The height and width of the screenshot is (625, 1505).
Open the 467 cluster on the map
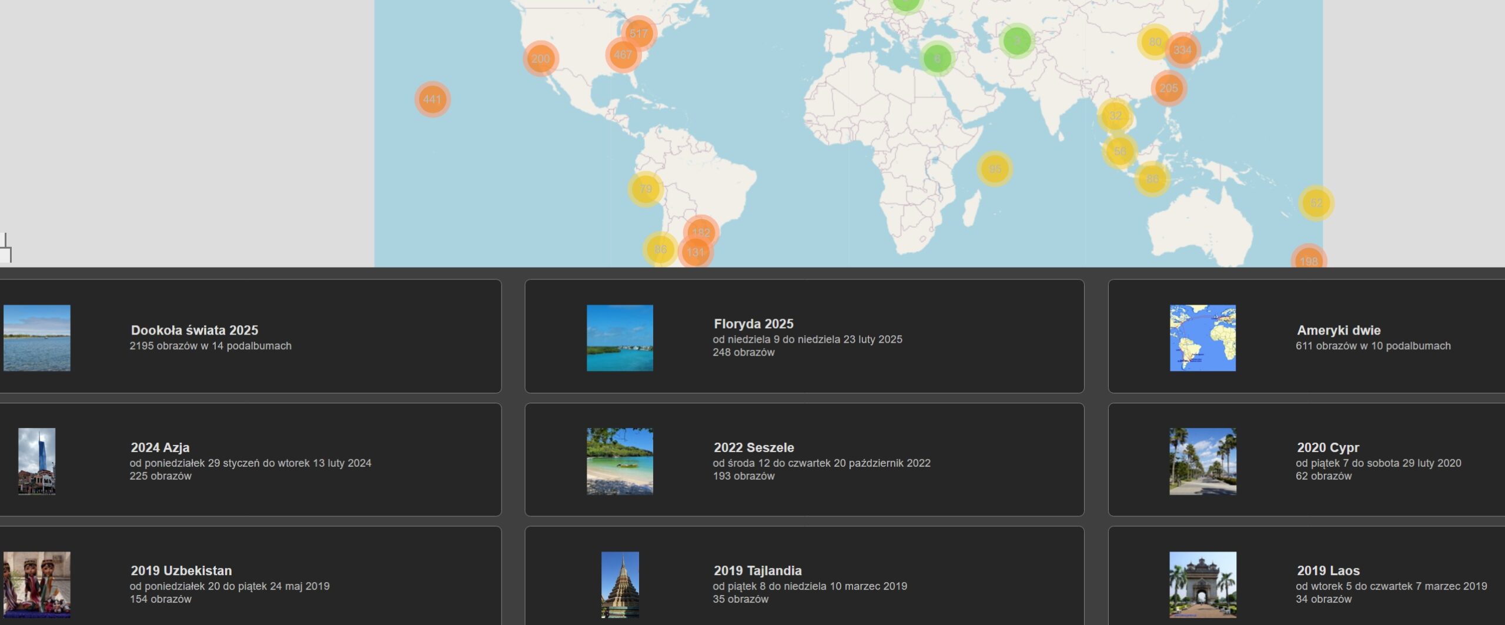pos(623,55)
